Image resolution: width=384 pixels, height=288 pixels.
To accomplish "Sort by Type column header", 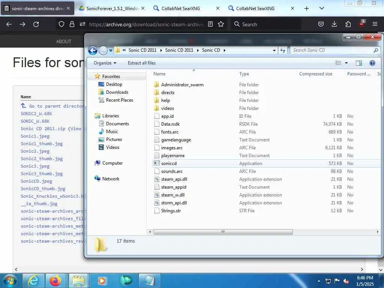I will coord(244,74).
